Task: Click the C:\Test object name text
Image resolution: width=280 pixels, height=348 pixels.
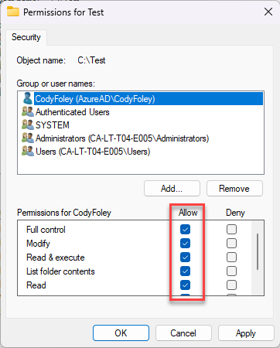Action: click(x=91, y=60)
